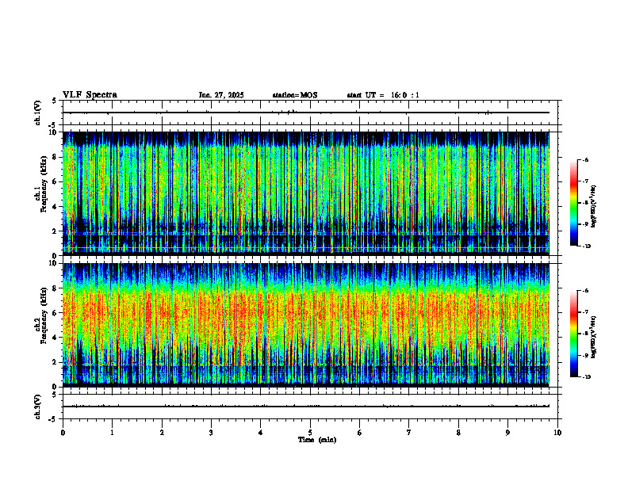This screenshot has height=485, width=628.
Task: Click the "station=MOS" header label
Action: click(295, 95)
